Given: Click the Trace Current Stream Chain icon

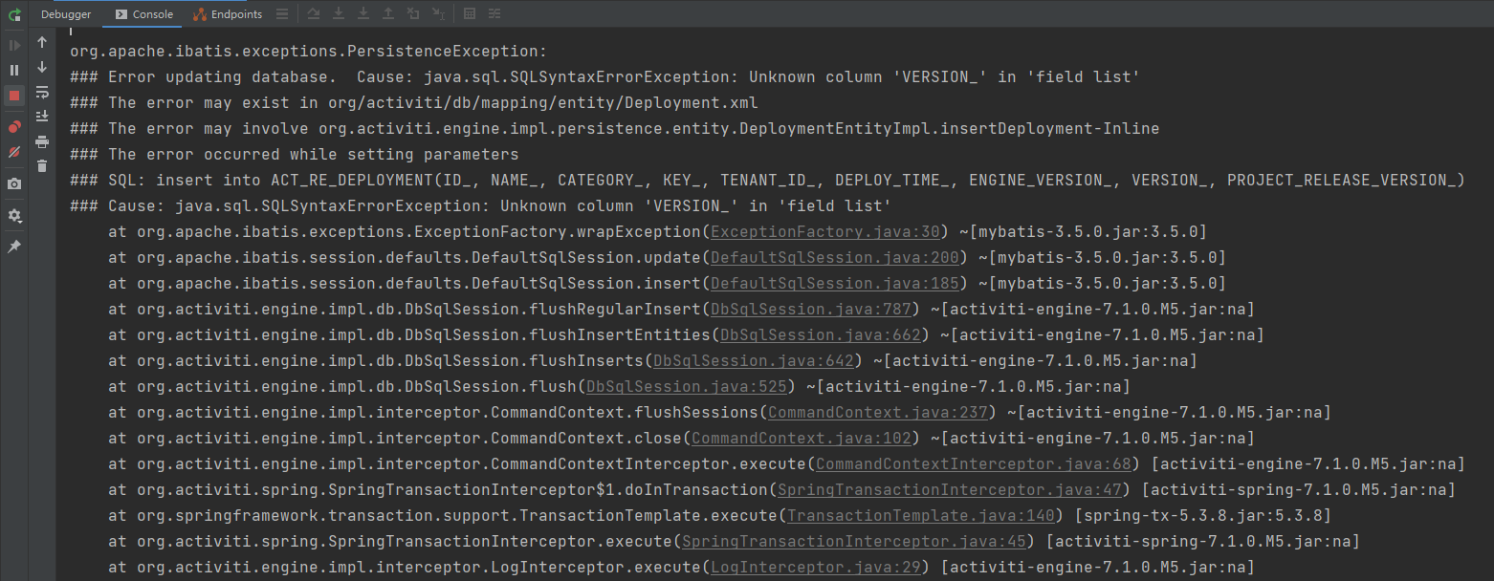Looking at the screenshot, I should coord(494,14).
